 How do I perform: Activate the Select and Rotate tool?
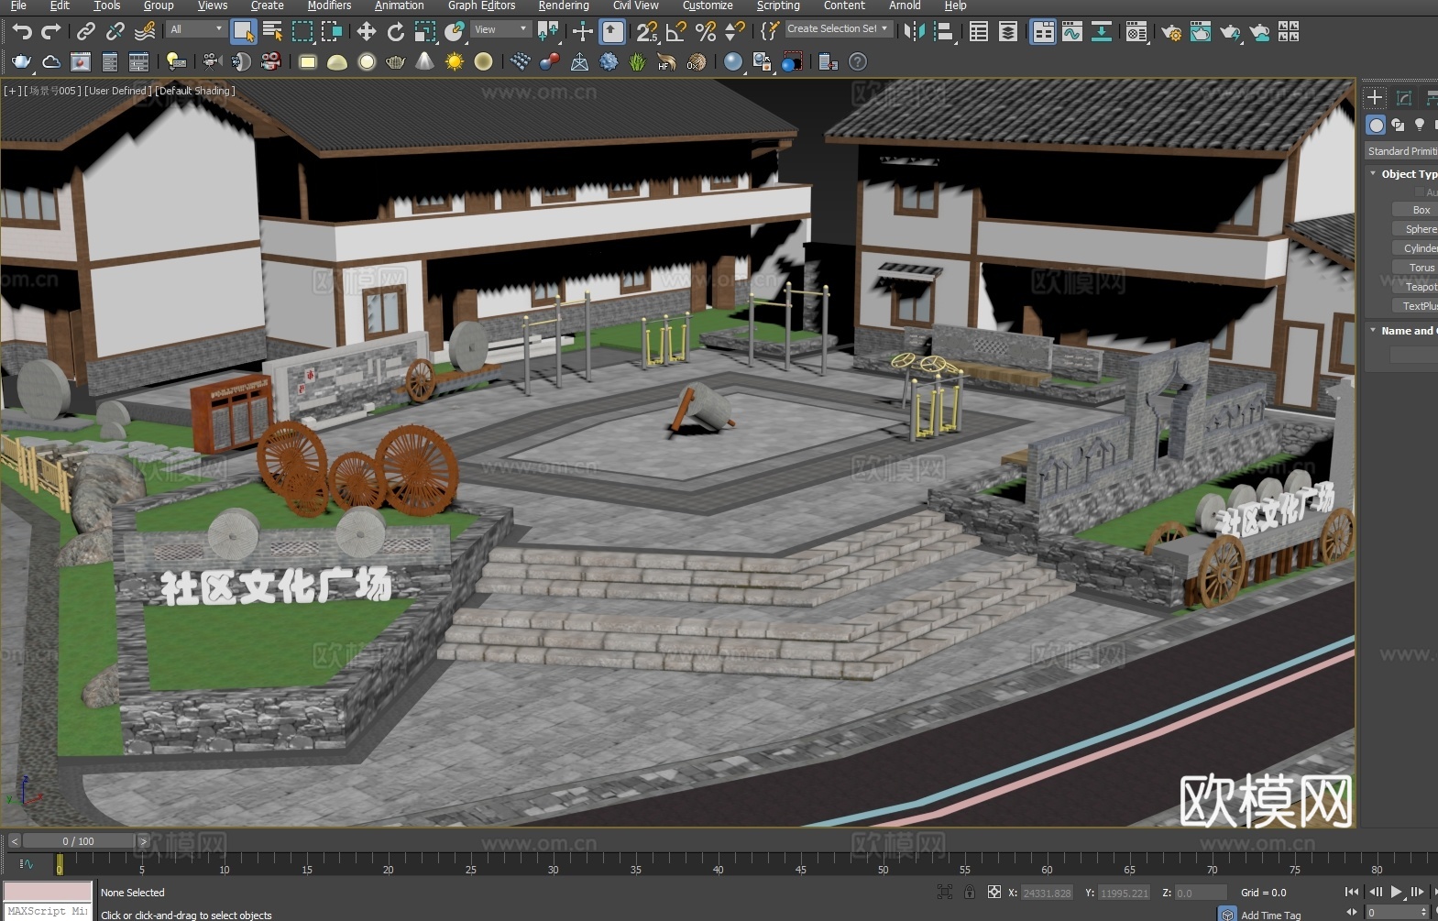click(396, 32)
